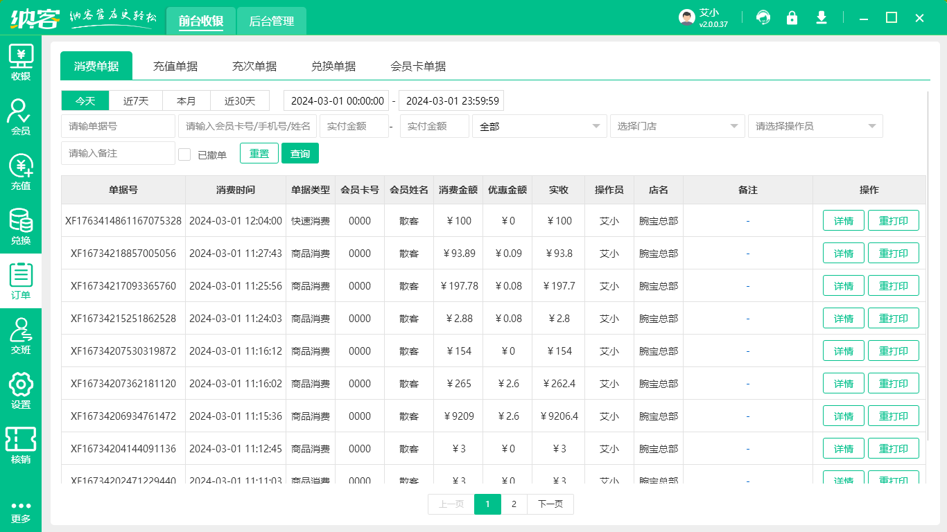Image resolution: width=947 pixels, height=532 pixels.
Task: Click the download icon in title bar
Action: 821,17
